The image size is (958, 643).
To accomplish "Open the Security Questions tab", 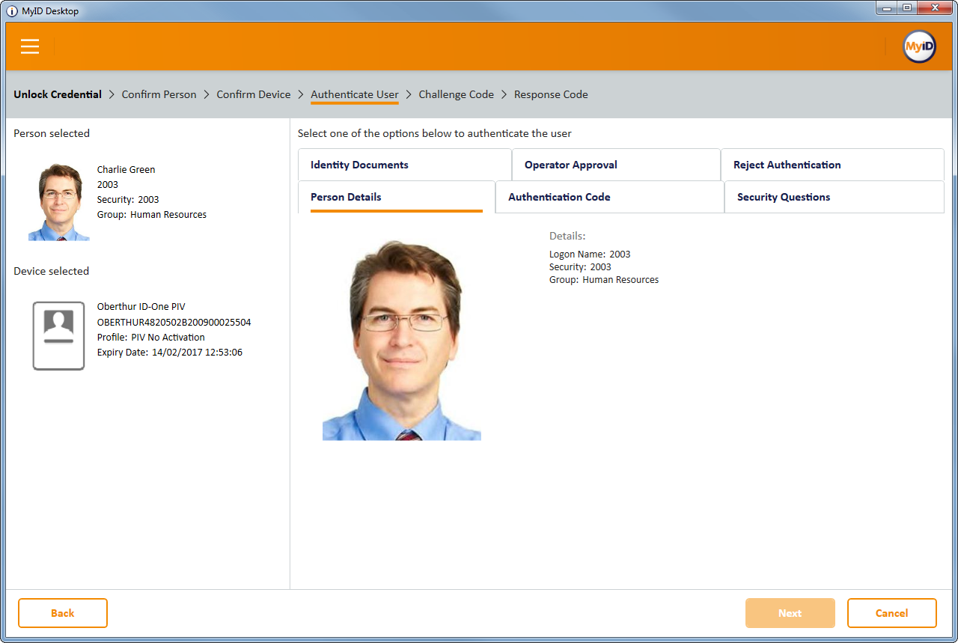I will click(834, 197).
